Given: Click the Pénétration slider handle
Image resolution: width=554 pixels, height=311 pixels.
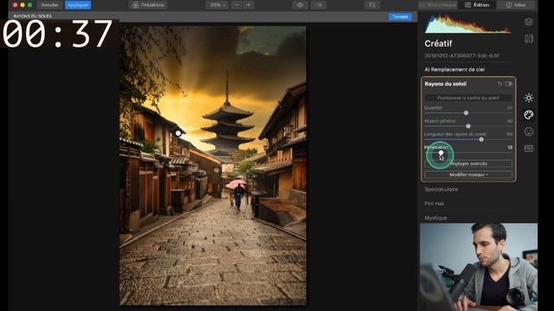Looking at the screenshot, I should click(x=441, y=153).
